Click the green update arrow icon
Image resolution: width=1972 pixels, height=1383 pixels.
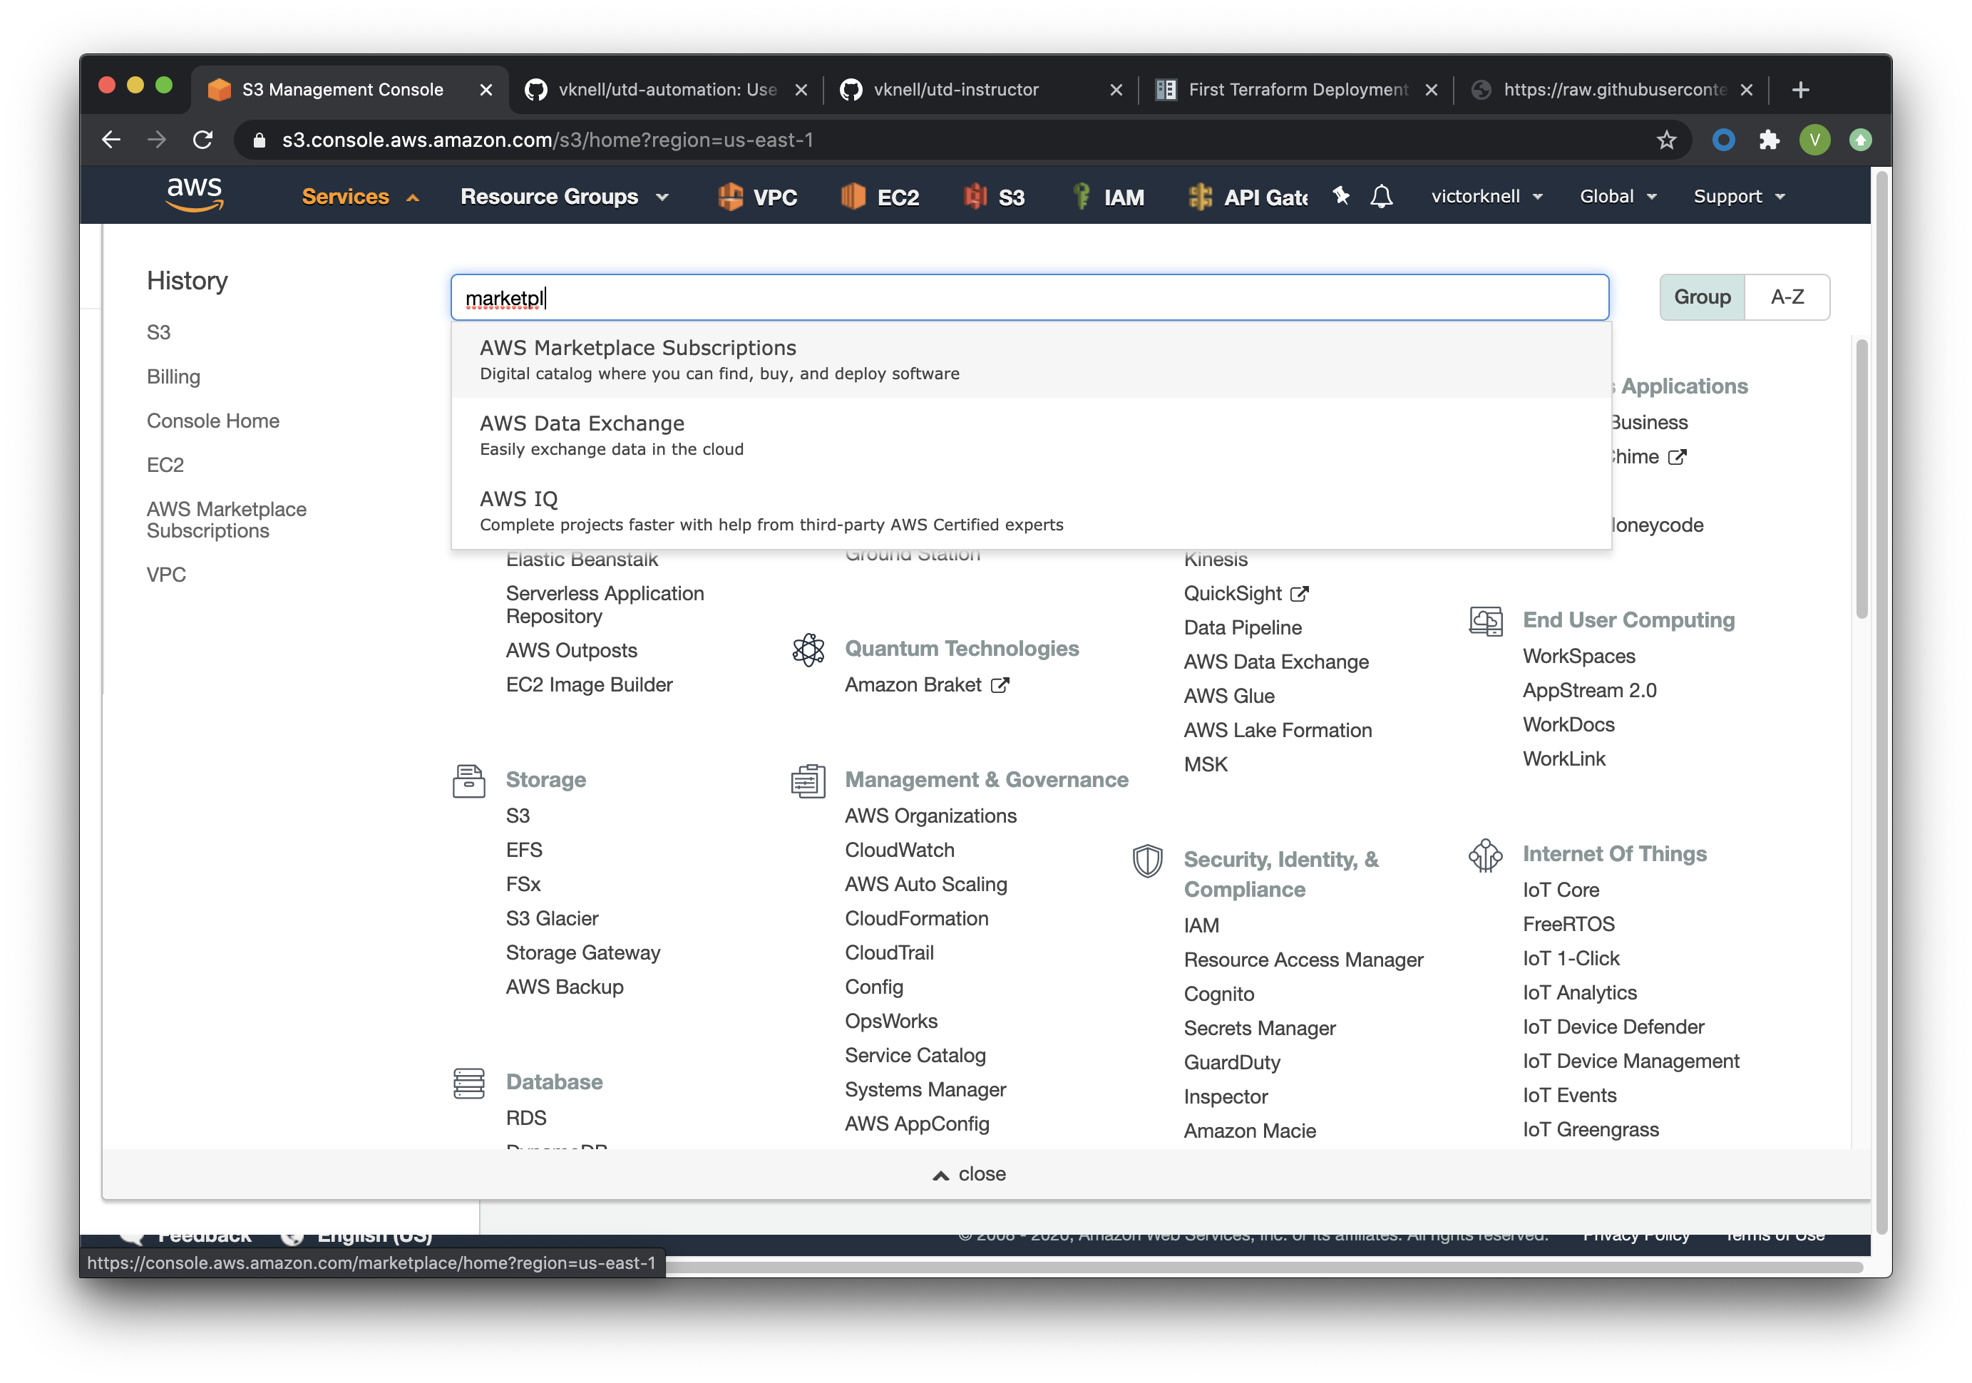[1860, 140]
